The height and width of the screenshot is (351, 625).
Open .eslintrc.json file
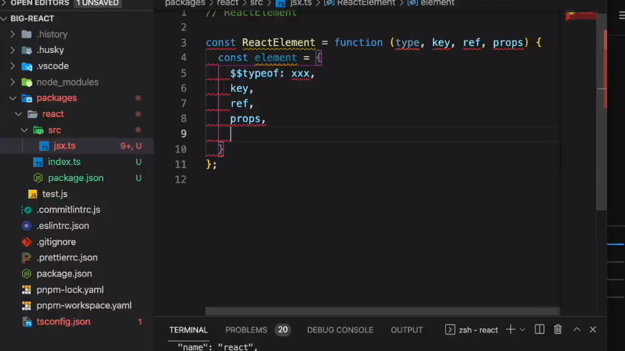click(63, 226)
